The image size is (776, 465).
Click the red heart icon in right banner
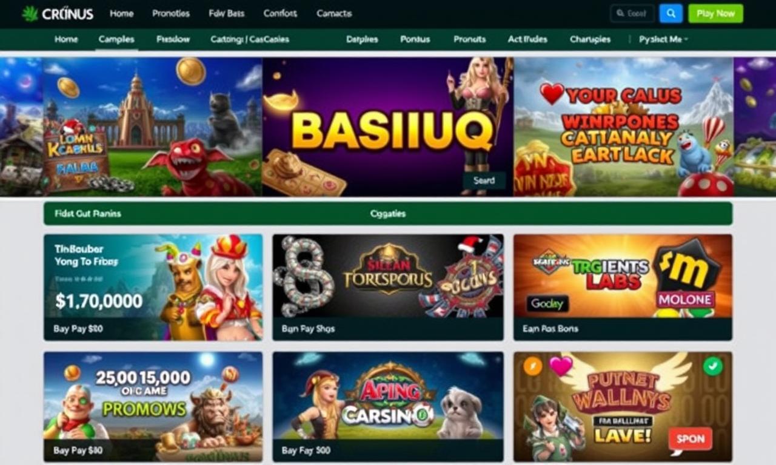pos(552,93)
